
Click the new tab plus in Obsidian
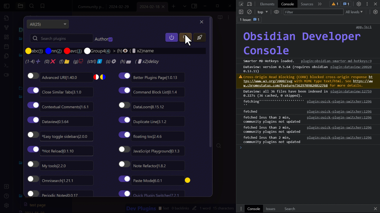tap(173, 6)
